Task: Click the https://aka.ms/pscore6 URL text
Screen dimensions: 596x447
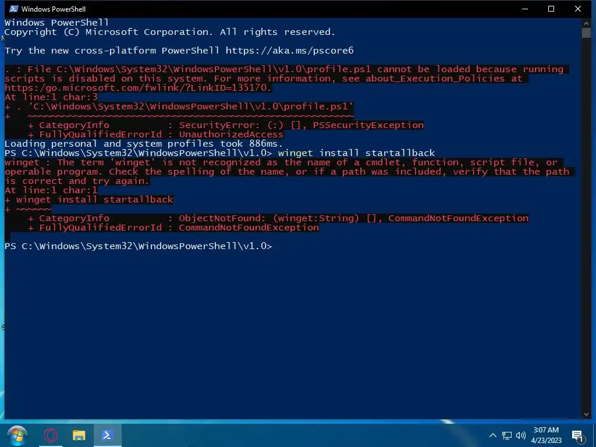Action: 290,51
